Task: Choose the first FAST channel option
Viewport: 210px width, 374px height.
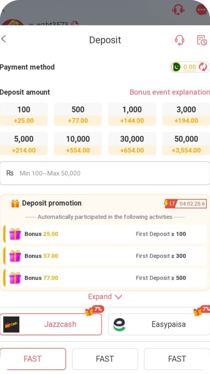Action: 33,359
